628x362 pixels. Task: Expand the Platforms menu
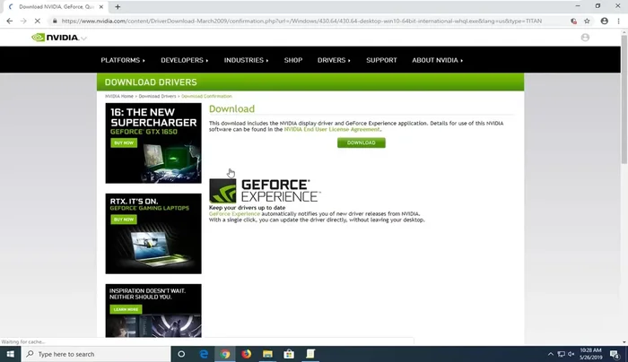click(122, 60)
